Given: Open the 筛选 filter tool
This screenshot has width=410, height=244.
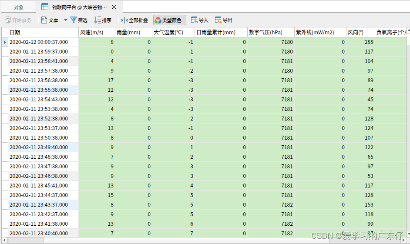Looking at the screenshot, I should coord(79,20).
